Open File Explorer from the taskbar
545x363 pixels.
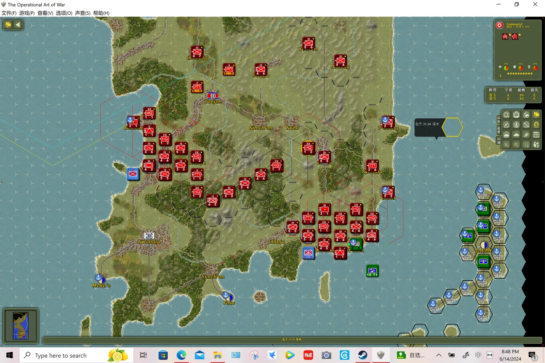tap(218, 355)
